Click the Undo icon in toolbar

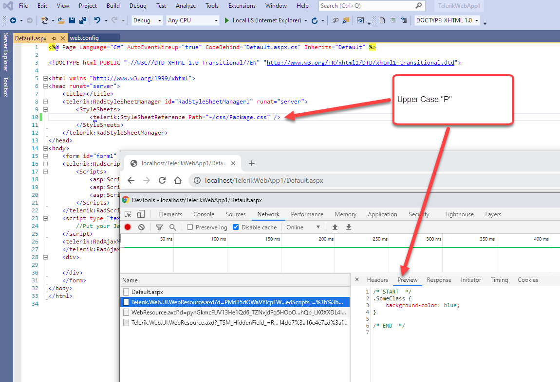tap(97, 20)
